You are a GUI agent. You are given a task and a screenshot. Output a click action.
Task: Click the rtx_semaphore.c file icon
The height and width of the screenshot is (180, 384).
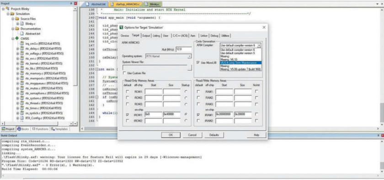coord(22,93)
